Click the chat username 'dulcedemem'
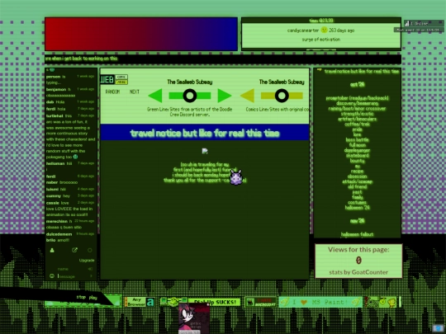This screenshot has height=334, width=446. [59, 234]
